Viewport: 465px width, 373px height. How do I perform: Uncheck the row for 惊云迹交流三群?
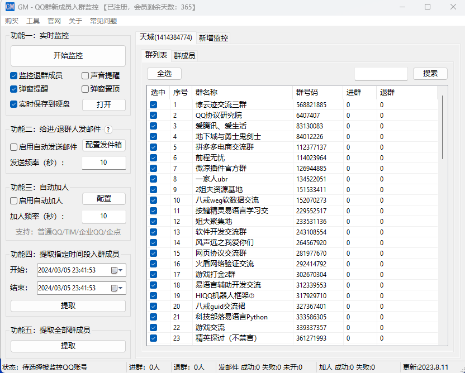point(153,105)
